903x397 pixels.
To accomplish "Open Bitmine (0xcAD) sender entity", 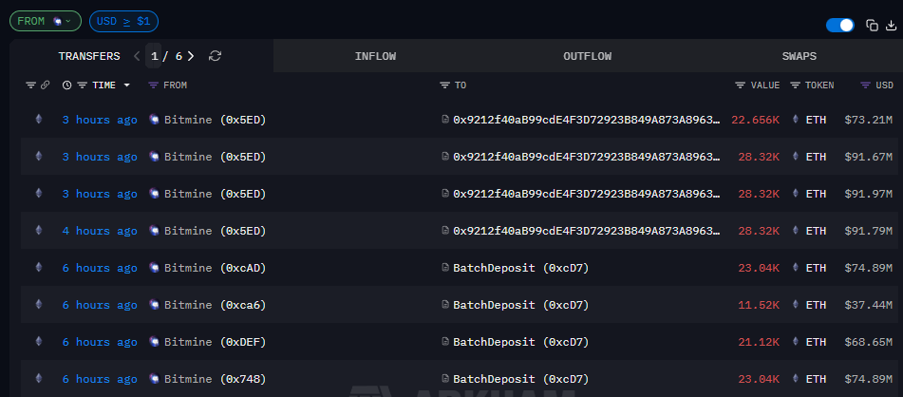I will coord(215,268).
